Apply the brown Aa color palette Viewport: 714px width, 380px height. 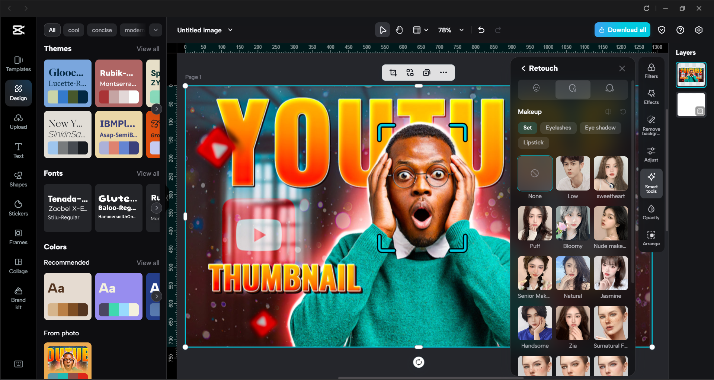[x=68, y=296]
